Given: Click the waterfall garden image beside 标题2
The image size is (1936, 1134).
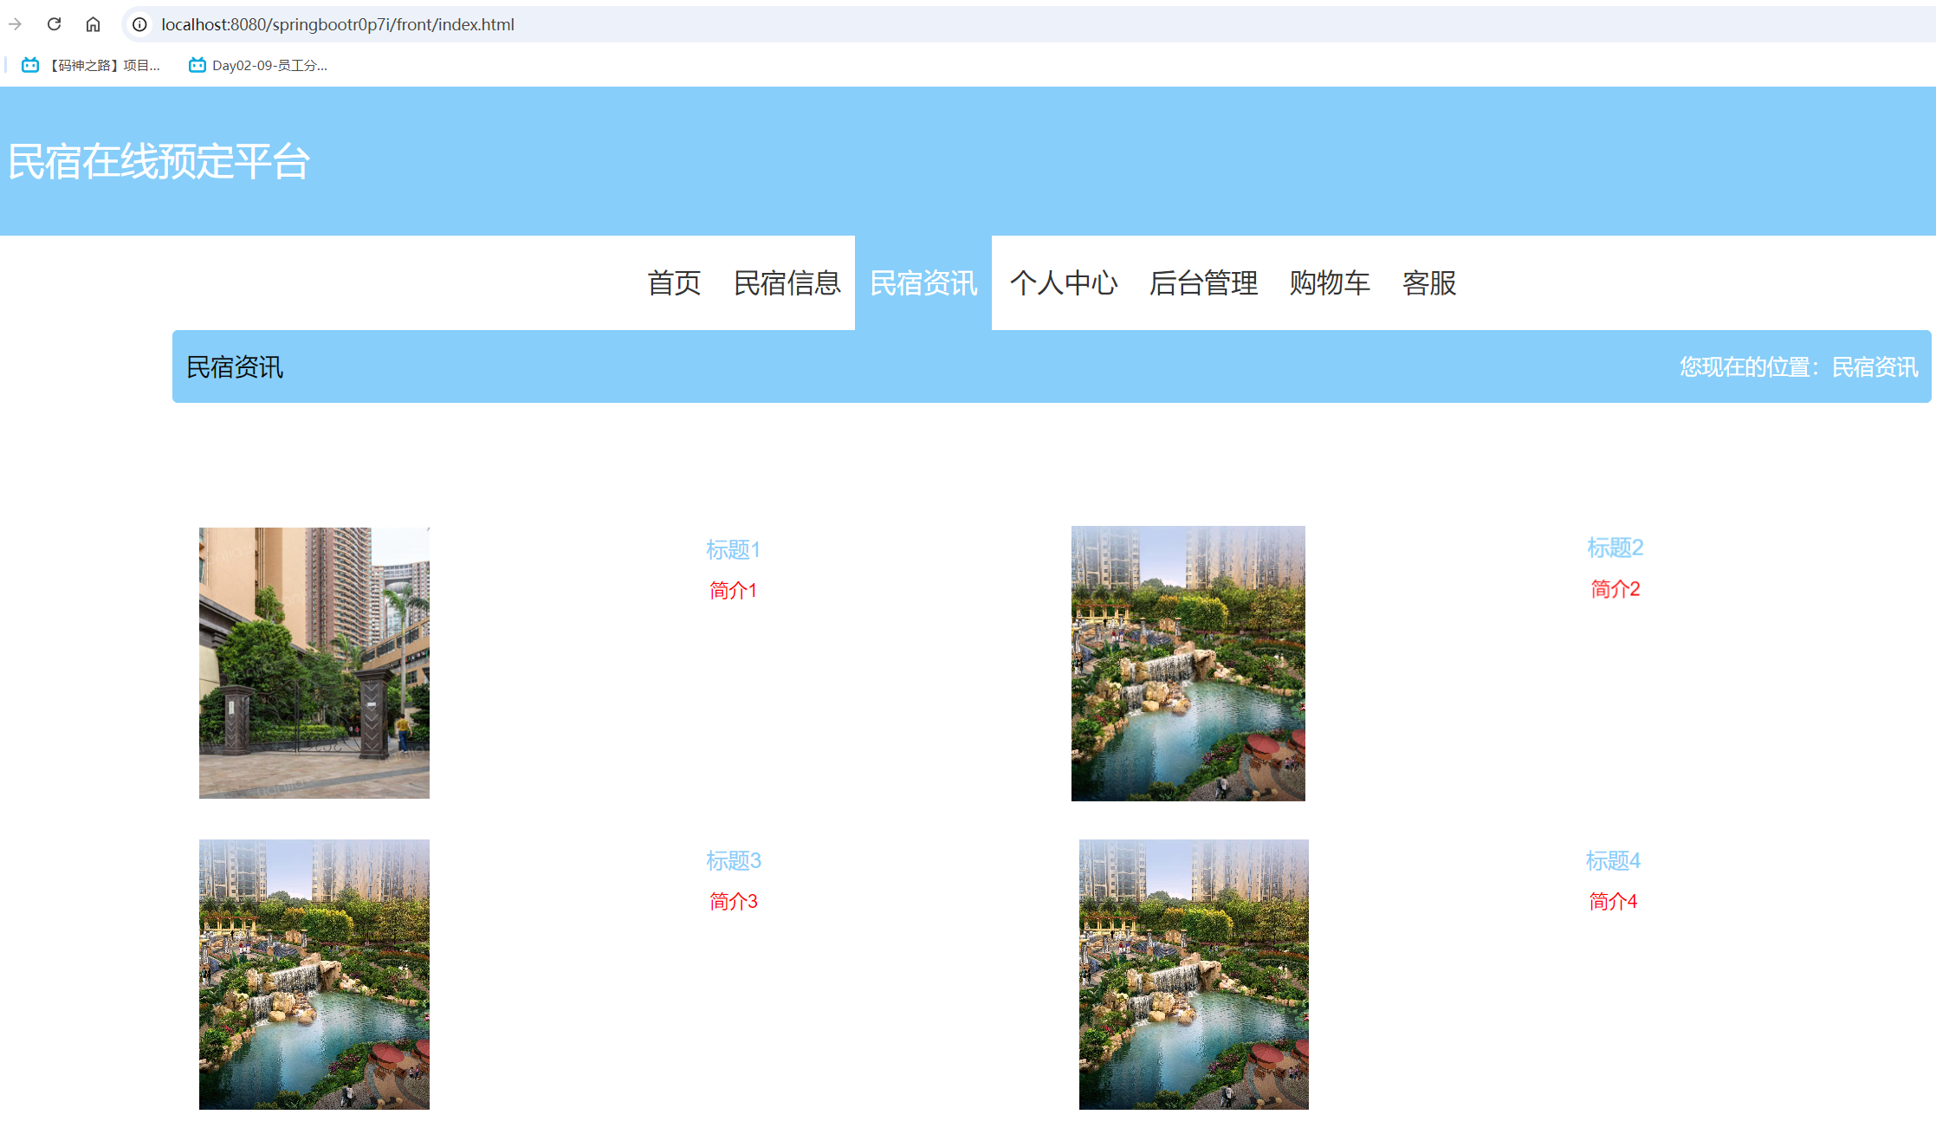Looking at the screenshot, I should point(1188,663).
